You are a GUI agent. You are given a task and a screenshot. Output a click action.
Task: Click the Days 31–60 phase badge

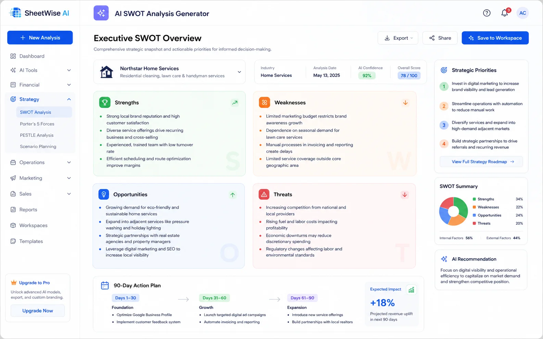(x=214, y=298)
